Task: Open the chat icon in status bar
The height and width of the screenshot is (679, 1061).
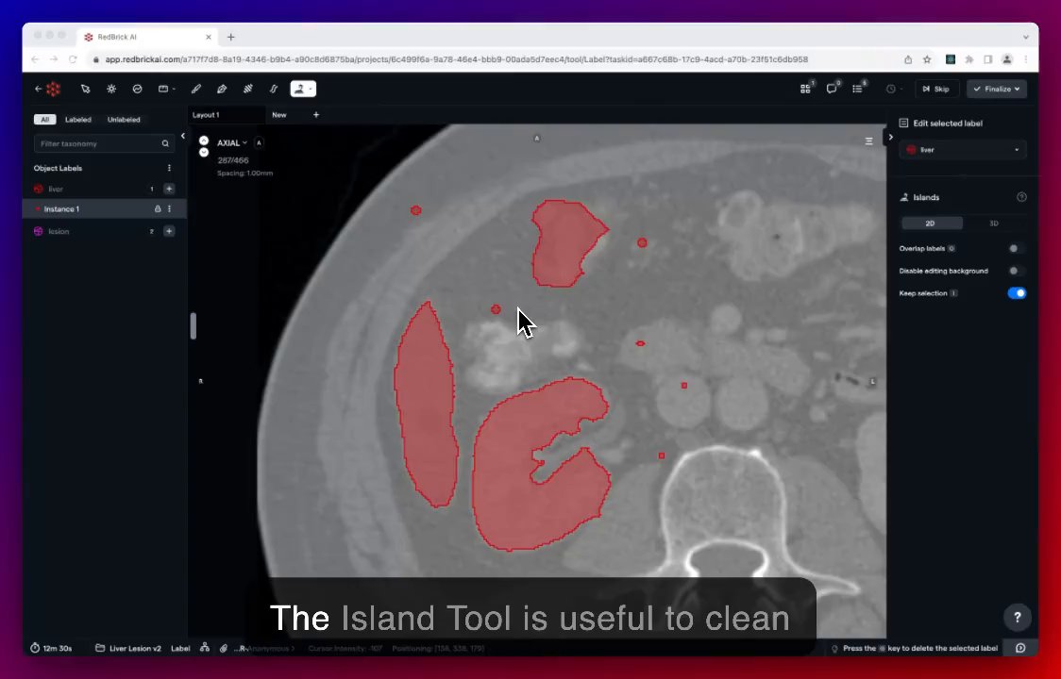Action: tap(1020, 648)
